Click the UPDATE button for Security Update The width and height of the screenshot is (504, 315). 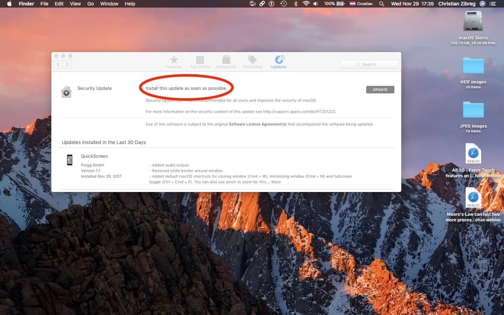380,89
